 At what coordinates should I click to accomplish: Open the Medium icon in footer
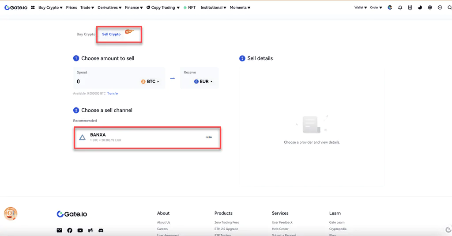click(90, 230)
